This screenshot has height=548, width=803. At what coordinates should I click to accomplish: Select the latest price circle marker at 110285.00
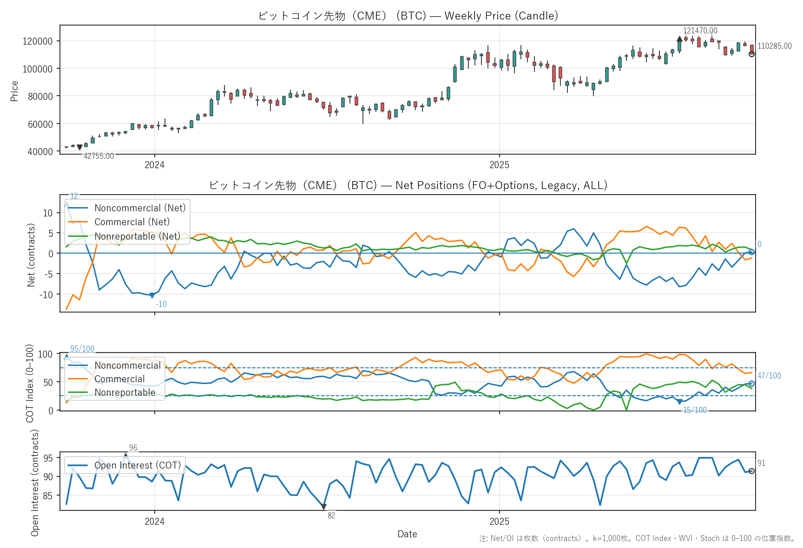pyautogui.click(x=751, y=54)
